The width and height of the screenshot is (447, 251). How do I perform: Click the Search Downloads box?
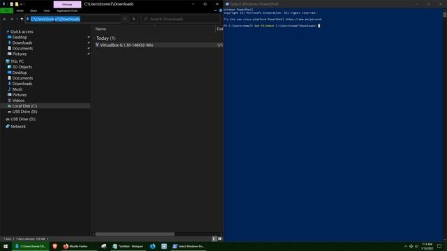[x=181, y=19]
